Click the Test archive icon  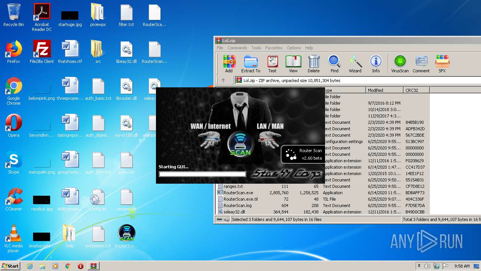[272, 64]
